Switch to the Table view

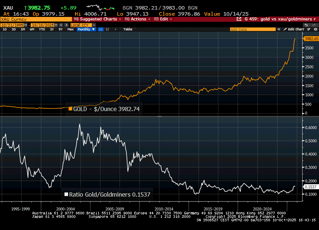(x=128, y=29)
